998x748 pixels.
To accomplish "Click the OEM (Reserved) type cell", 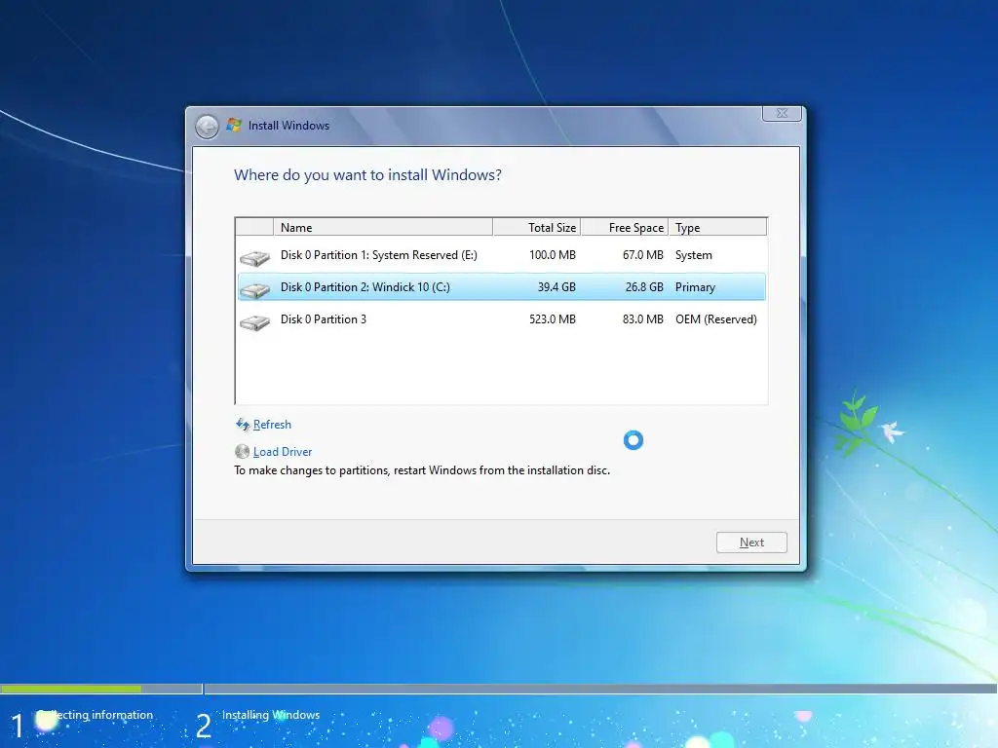I will coord(716,319).
